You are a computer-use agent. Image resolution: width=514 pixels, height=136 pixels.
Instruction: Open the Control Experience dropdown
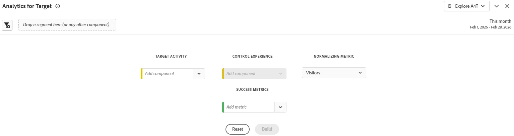pyautogui.click(x=254, y=73)
